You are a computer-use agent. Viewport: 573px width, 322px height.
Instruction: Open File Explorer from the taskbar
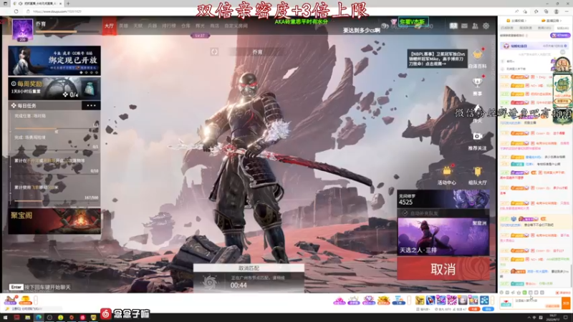point(27,318)
